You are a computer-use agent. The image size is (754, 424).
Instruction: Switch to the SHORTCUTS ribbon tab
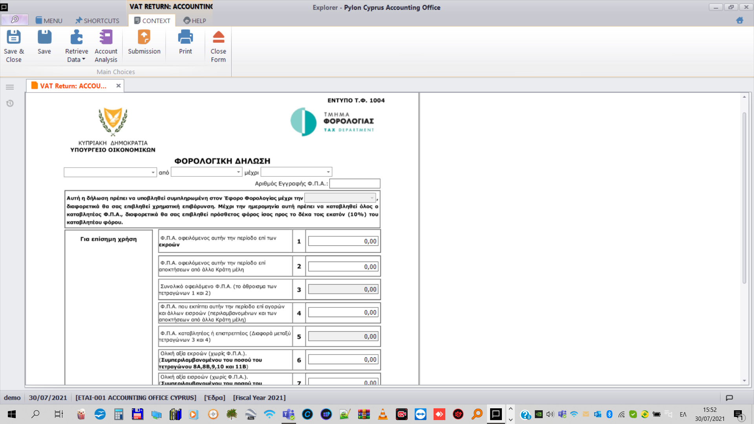[97, 20]
